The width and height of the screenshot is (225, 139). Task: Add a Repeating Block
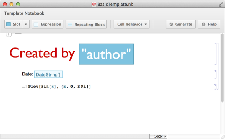click(x=86, y=24)
